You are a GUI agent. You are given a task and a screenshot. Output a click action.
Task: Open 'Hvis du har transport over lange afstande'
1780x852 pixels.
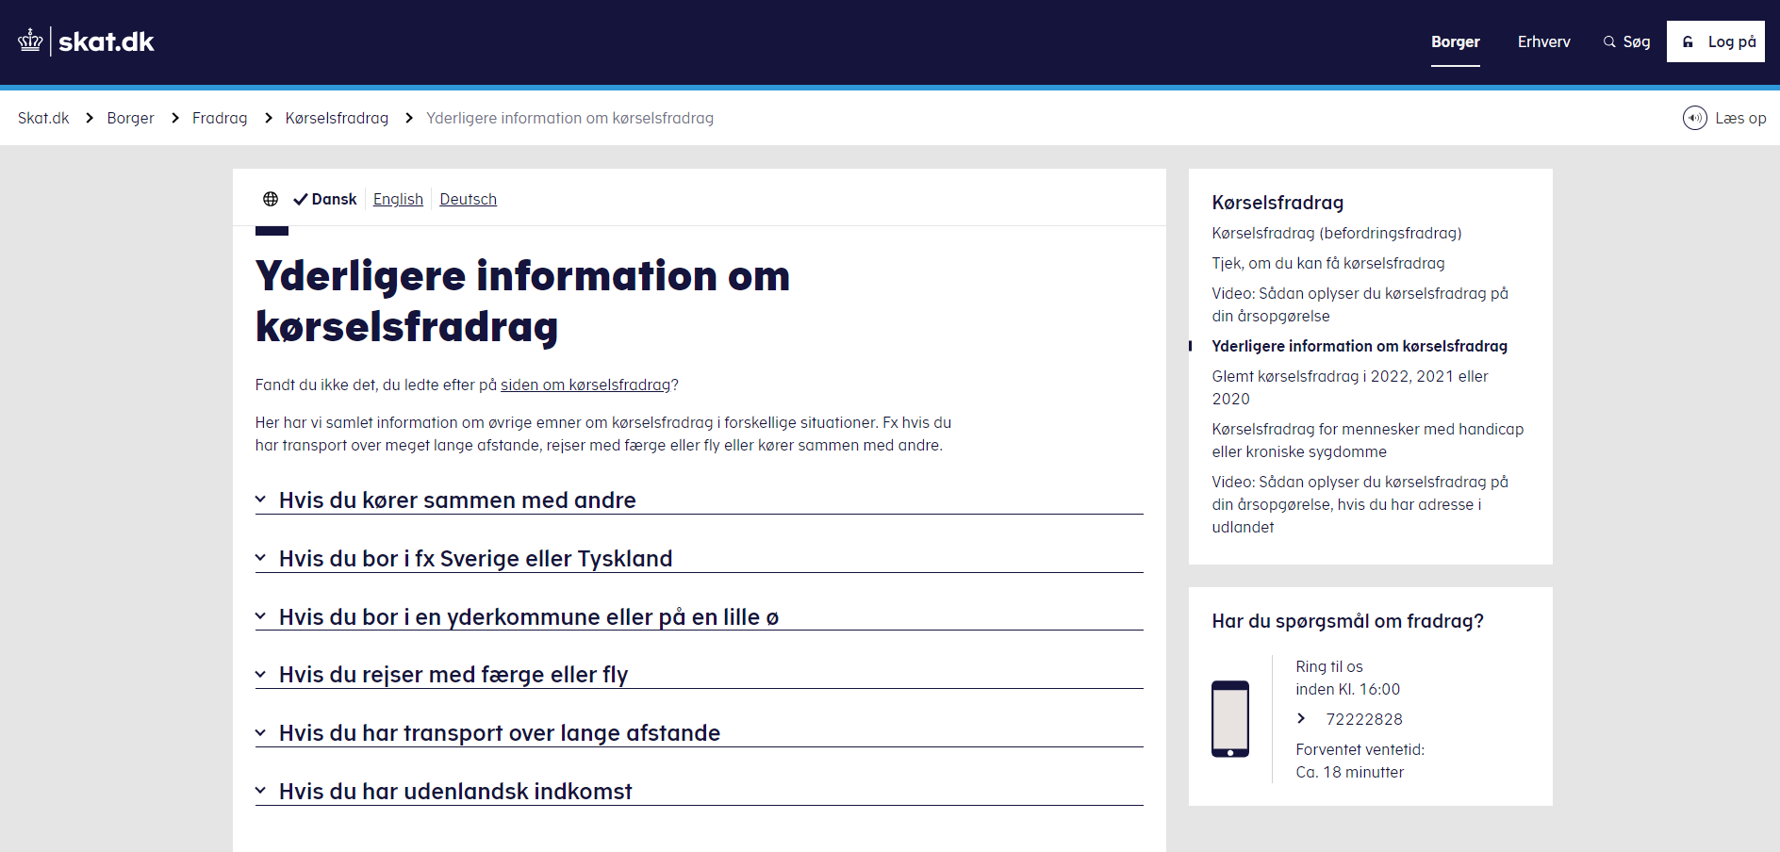499,733
